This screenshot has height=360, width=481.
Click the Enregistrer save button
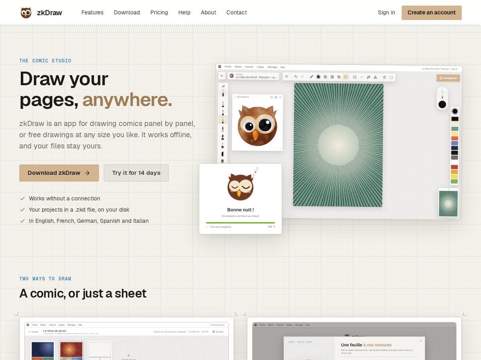[448, 78]
